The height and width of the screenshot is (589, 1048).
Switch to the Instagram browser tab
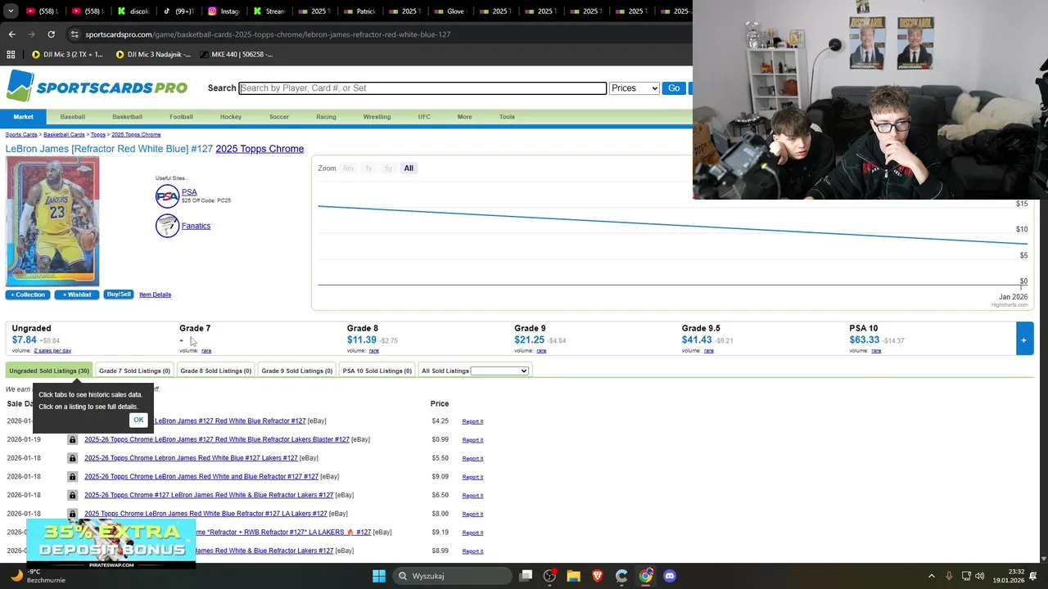pyautogui.click(x=223, y=11)
